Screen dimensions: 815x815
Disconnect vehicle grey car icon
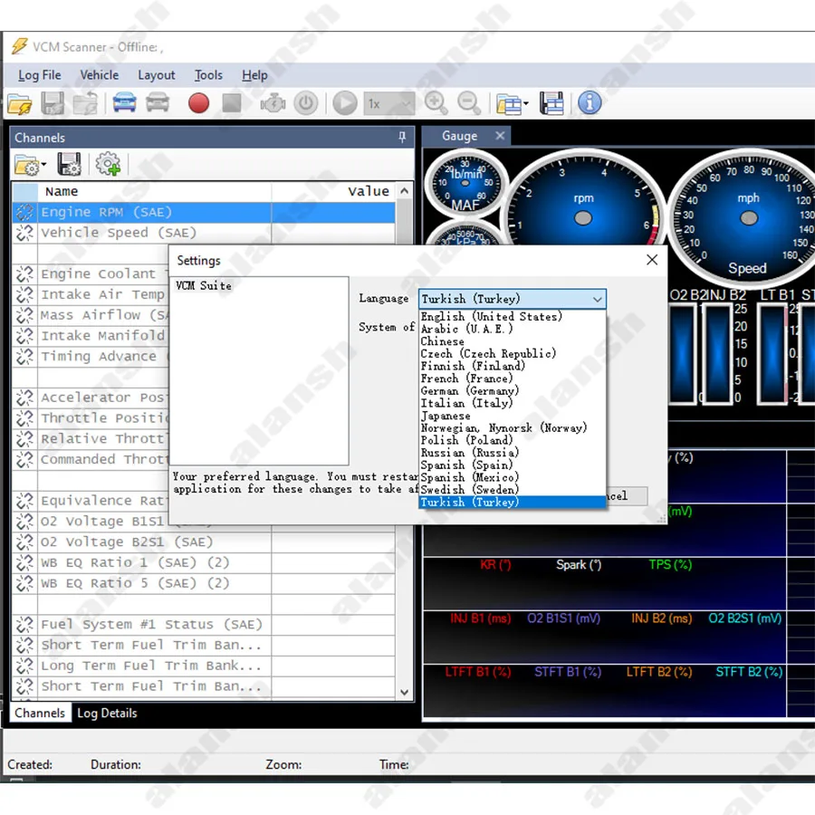[158, 103]
